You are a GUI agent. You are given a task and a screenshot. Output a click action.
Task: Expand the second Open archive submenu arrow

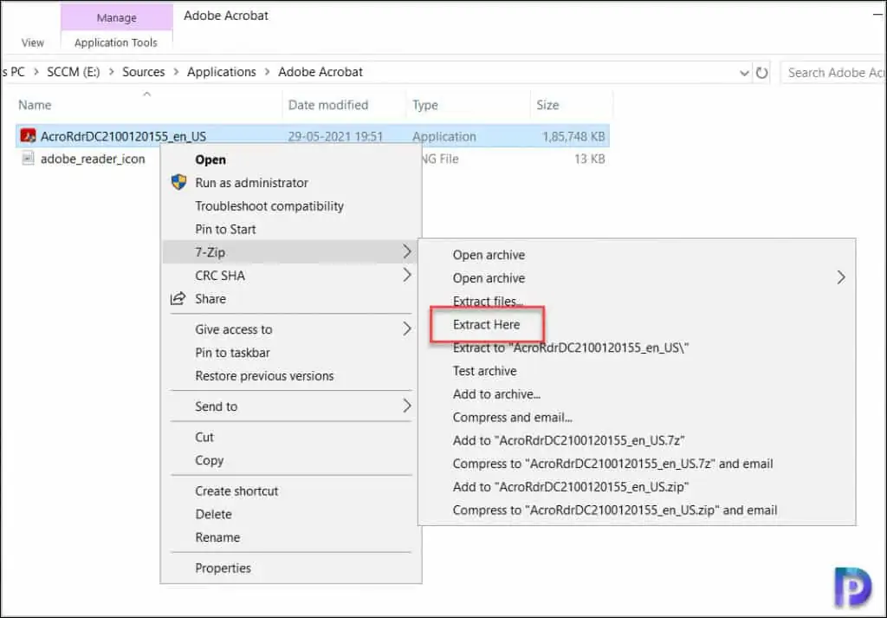tap(841, 277)
